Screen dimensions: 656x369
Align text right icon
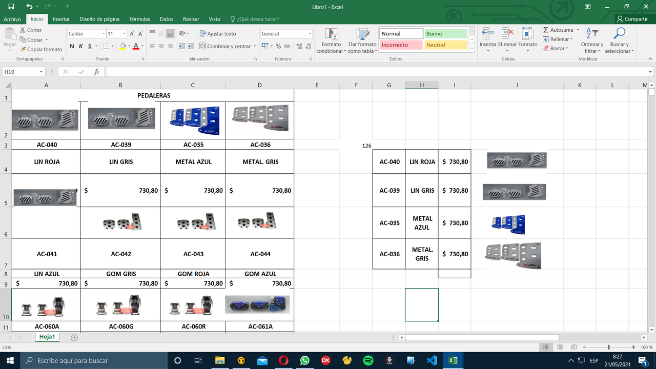click(170, 46)
